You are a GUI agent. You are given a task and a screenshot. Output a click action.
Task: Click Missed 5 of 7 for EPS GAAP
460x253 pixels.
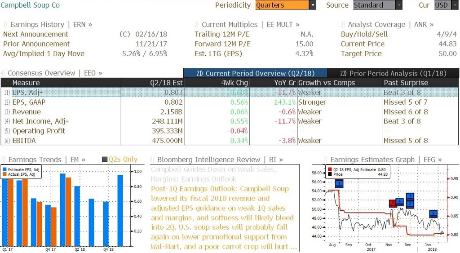pos(406,102)
